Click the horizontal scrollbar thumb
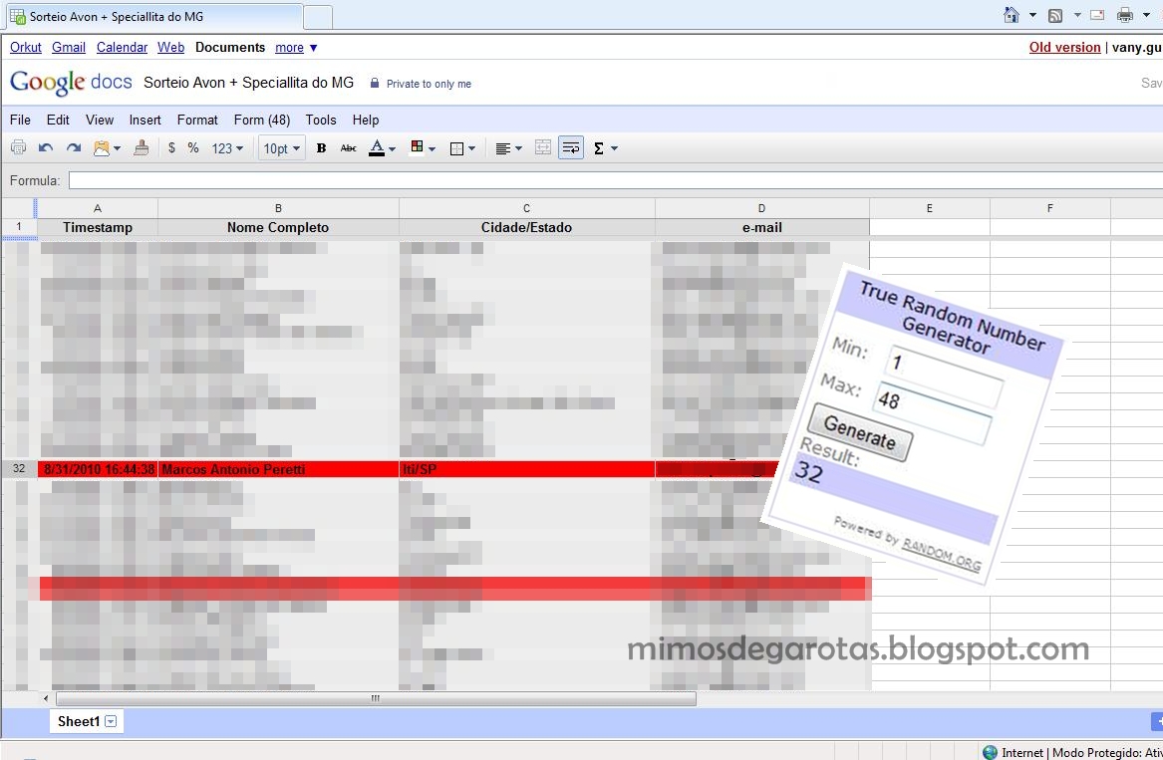1163x760 pixels. [x=376, y=698]
